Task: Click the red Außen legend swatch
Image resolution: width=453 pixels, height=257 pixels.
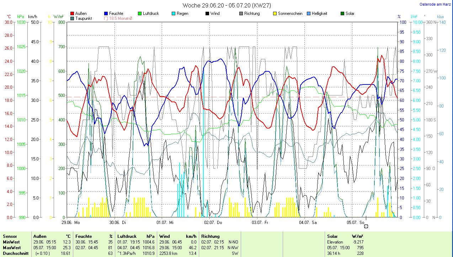Action: (73, 13)
